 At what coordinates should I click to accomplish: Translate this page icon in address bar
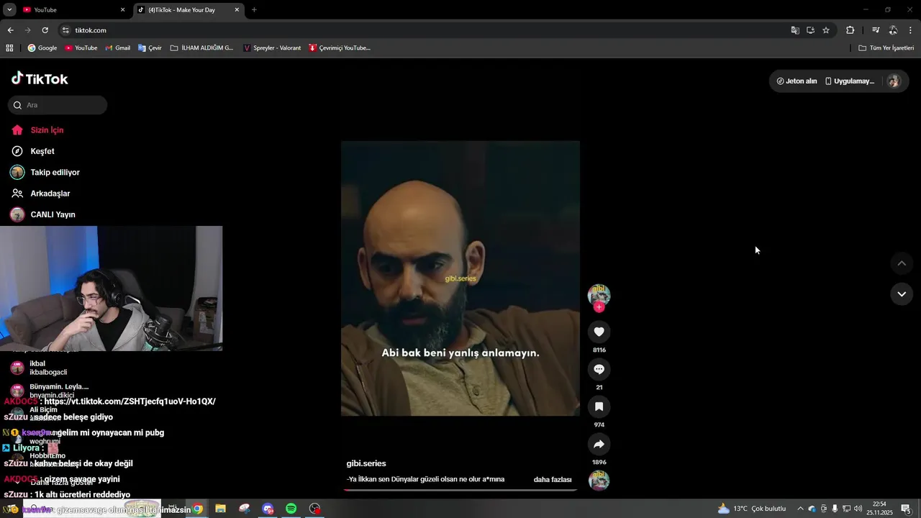(x=795, y=30)
